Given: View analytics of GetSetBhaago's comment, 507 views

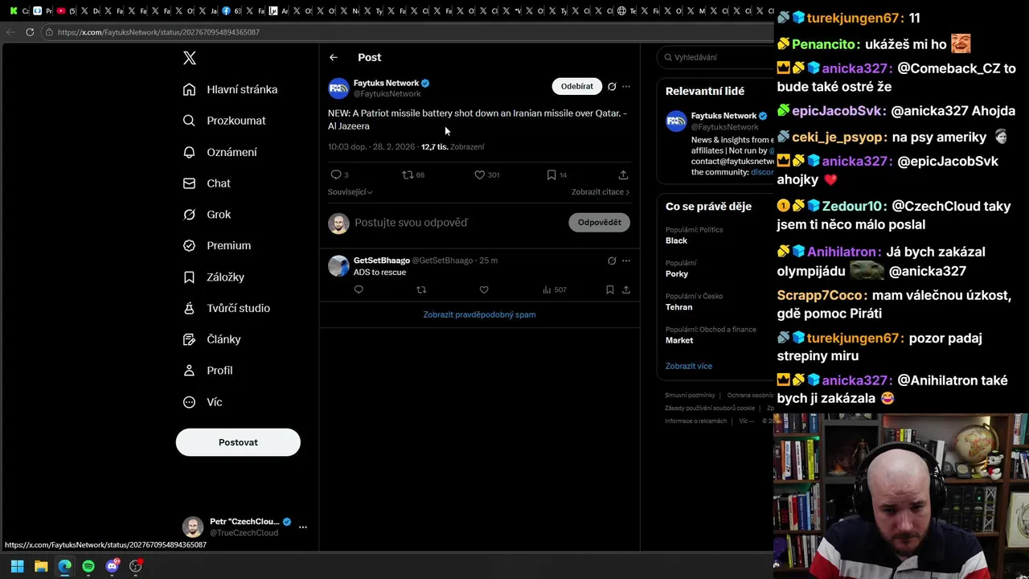Looking at the screenshot, I should [555, 289].
